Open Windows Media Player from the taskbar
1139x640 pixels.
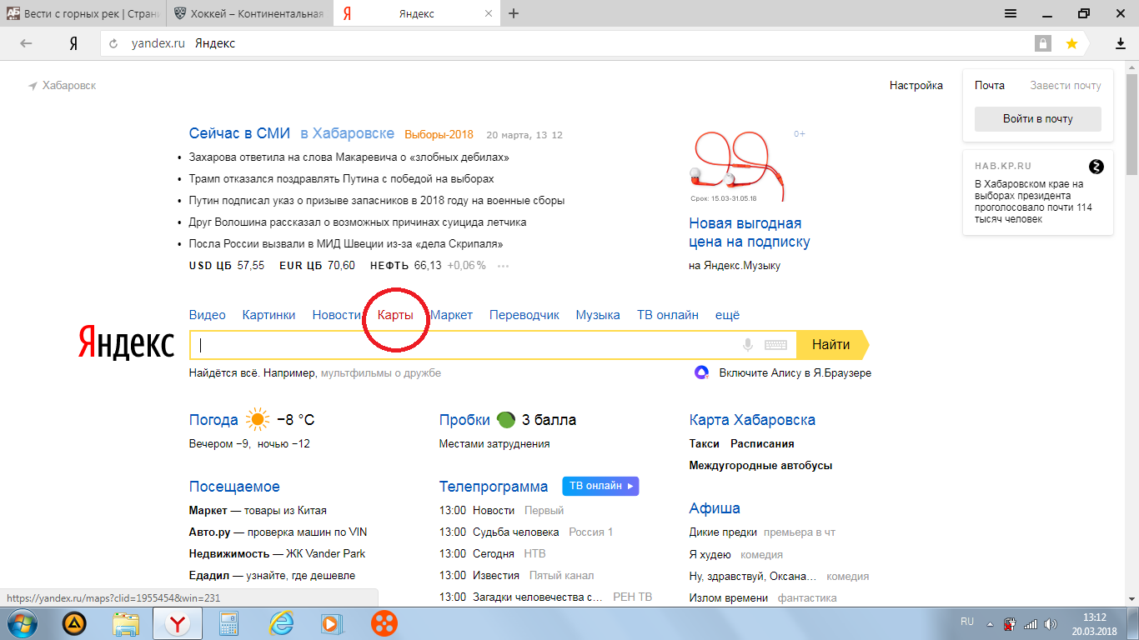332,623
